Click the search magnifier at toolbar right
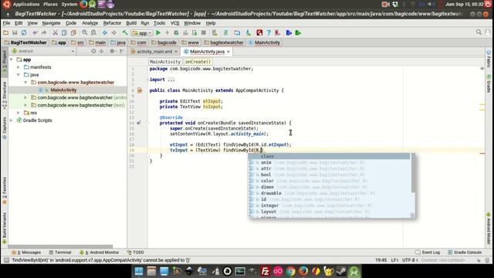This screenshot has height=278, width=494. pyautogui.click(x=479, y=32)
